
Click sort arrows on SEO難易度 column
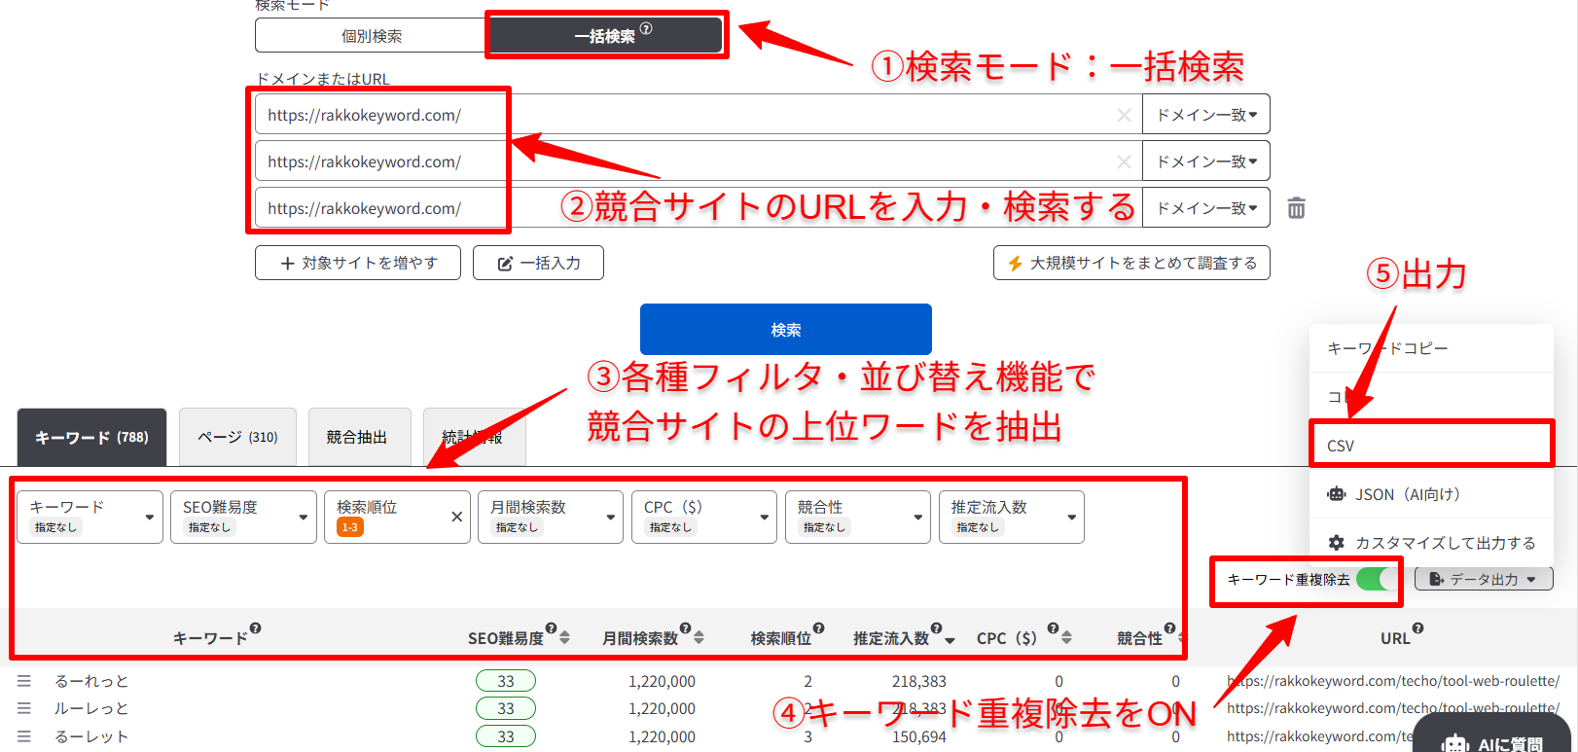[x=565, y=638]
